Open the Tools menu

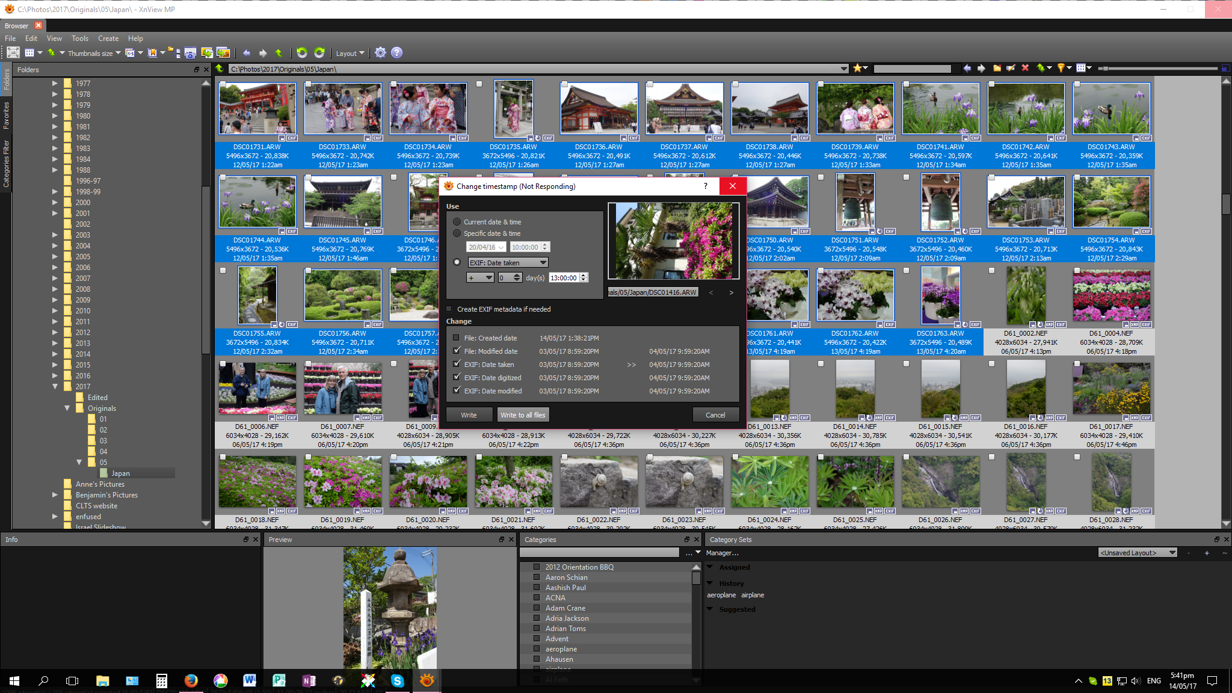(x=79, y=38)
